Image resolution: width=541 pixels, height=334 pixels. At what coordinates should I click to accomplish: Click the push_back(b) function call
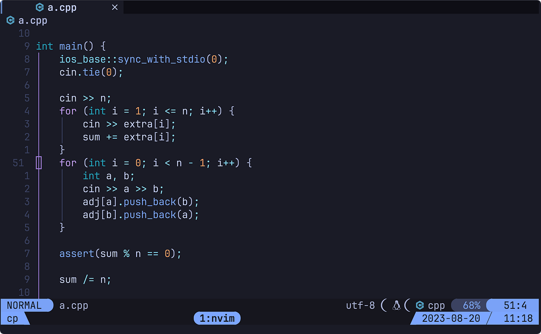coord(149,202)
